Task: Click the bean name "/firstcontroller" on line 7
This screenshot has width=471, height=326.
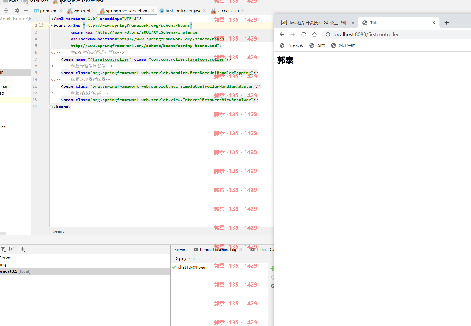Action: click(110, 59)
